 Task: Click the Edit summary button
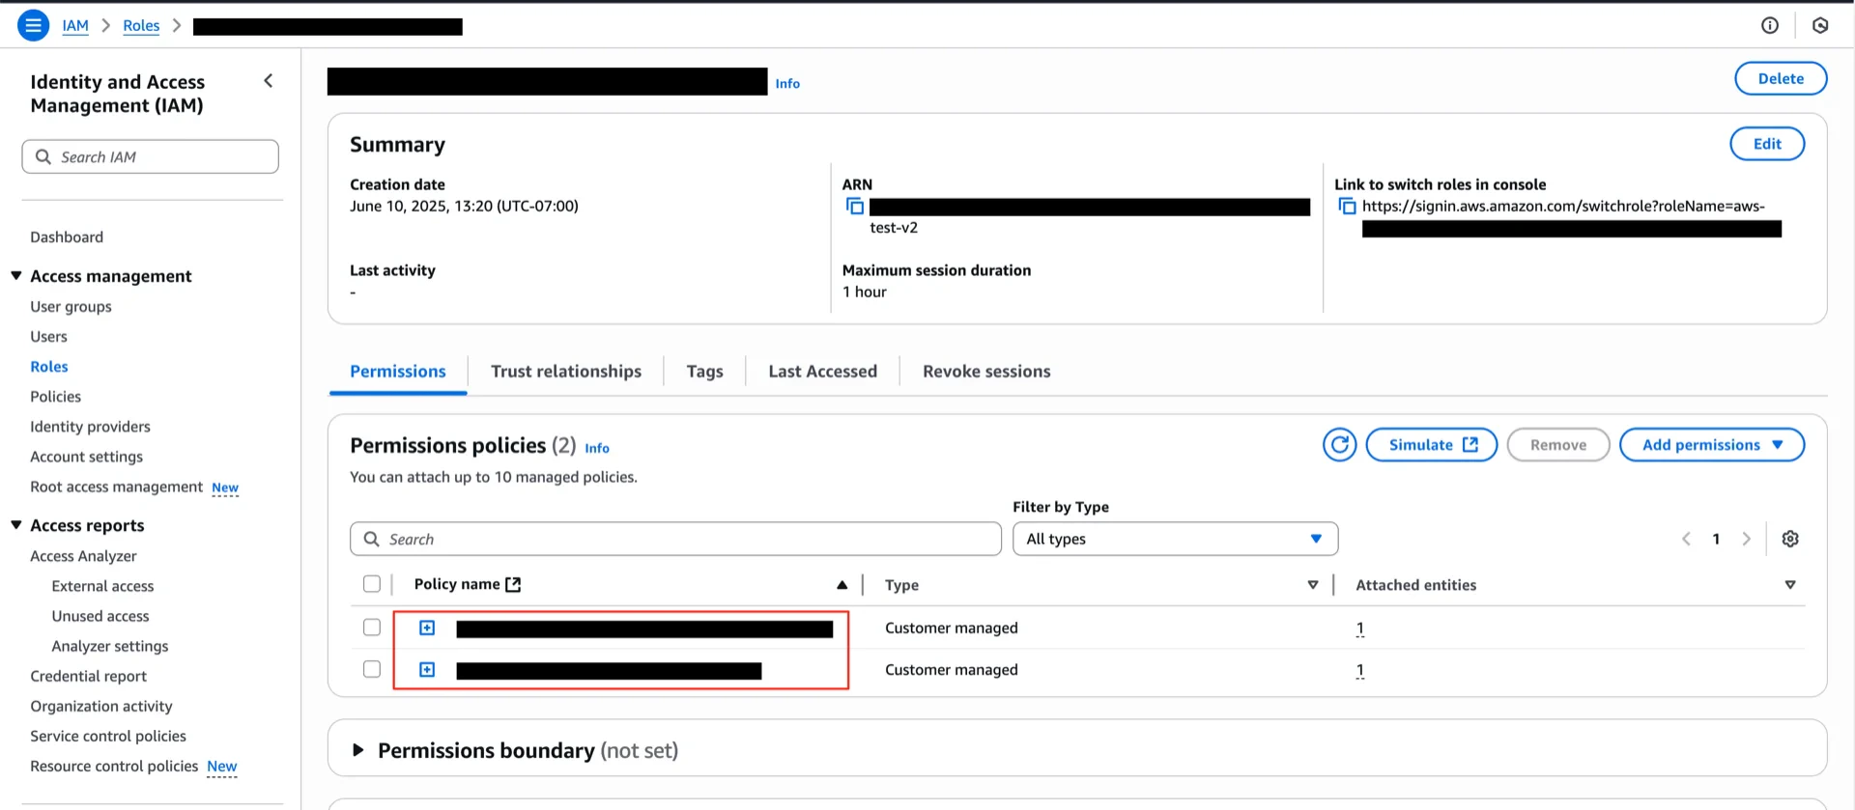pyautogui.click(x=1767, y=144)
